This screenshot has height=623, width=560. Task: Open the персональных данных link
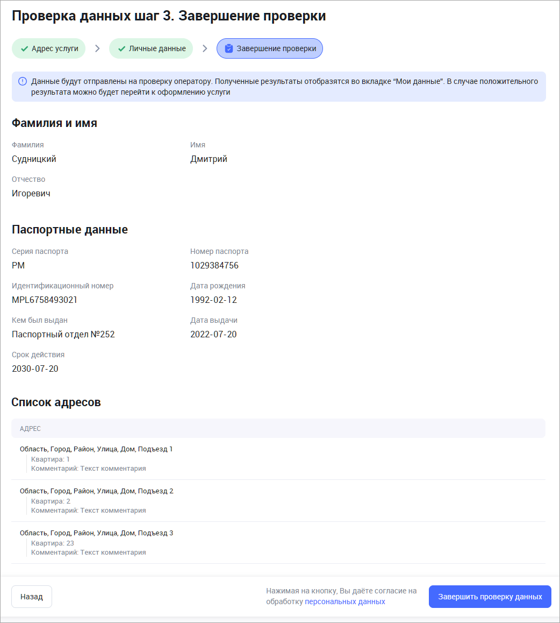coord(344,601)
